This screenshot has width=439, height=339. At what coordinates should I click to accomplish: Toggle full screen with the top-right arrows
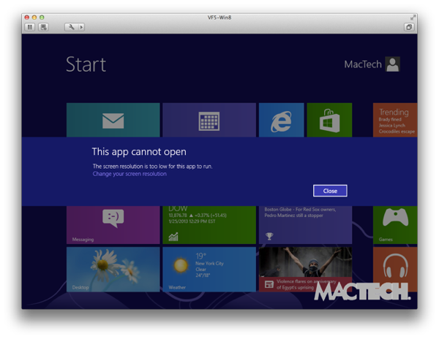click(x=413, y=17)
